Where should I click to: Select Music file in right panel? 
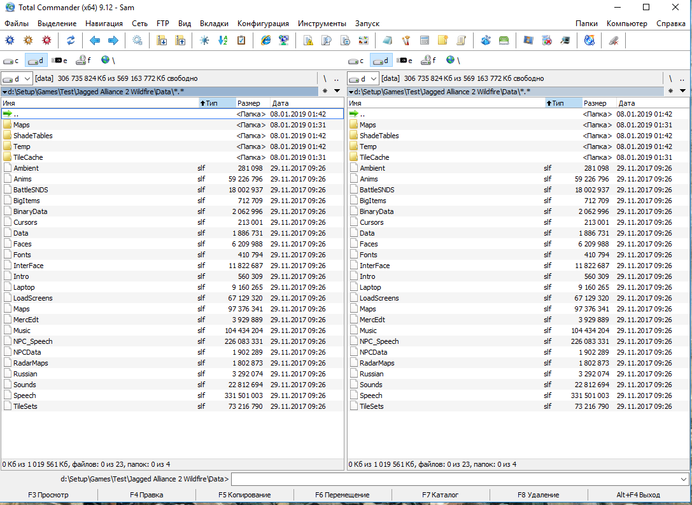pyautogui.click(x=368, y=331)
